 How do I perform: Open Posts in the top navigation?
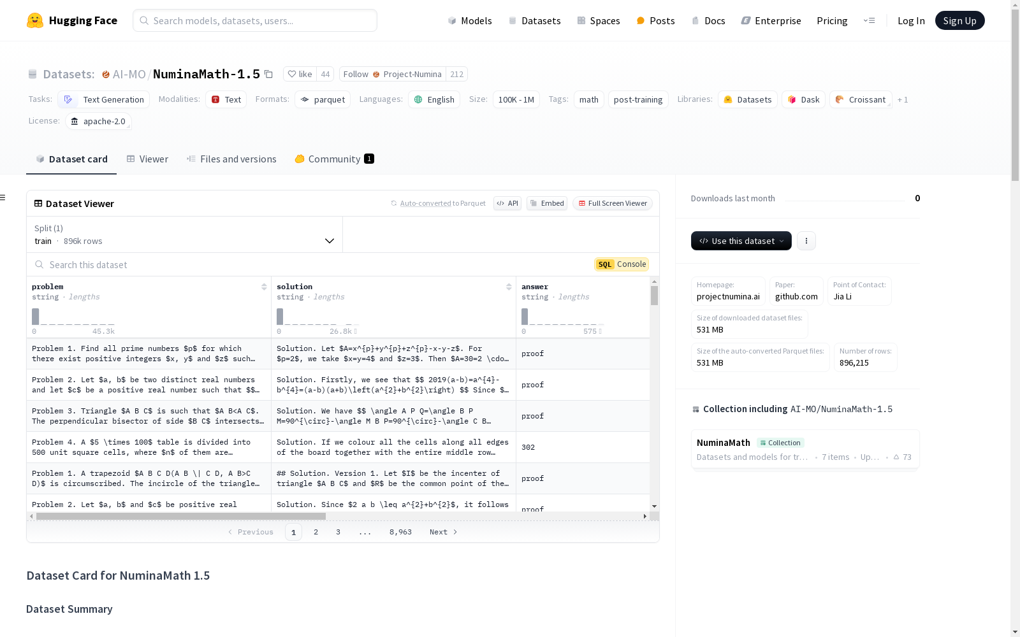tap(655, 20)
